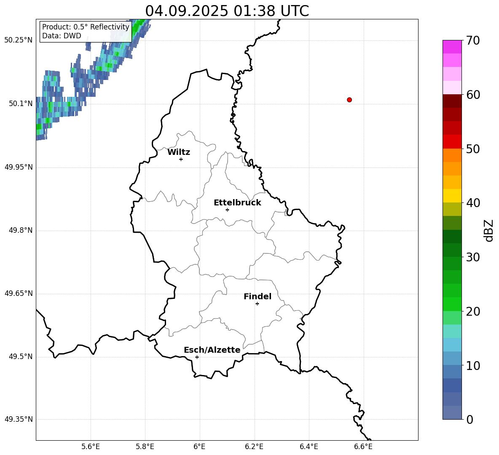This screenshot has height=455, width=499.
Task: Click the 6.2°E longitude label
Action: click(x=254, y=447)
